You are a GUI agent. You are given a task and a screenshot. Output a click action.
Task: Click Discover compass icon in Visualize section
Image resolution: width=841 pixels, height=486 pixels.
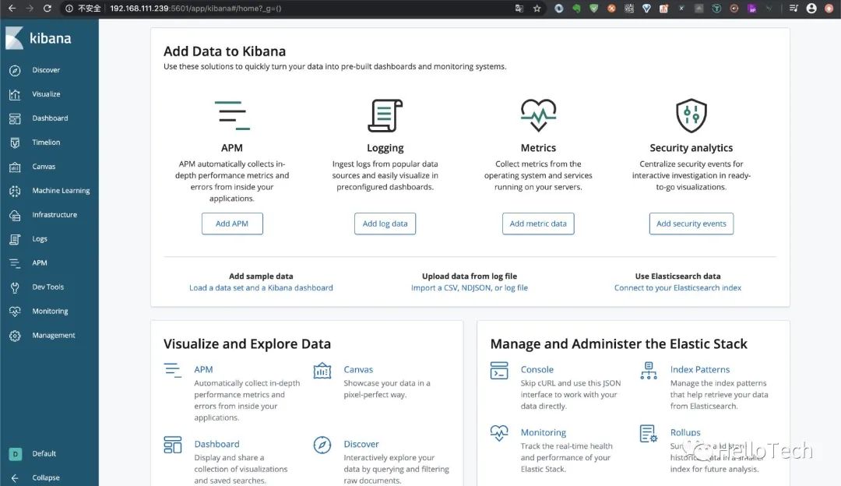click(x=322, y=445)
